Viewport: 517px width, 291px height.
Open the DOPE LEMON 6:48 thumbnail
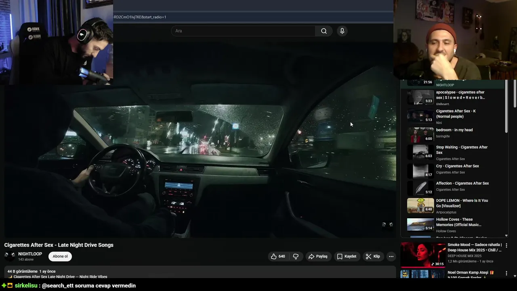(420, 206)
